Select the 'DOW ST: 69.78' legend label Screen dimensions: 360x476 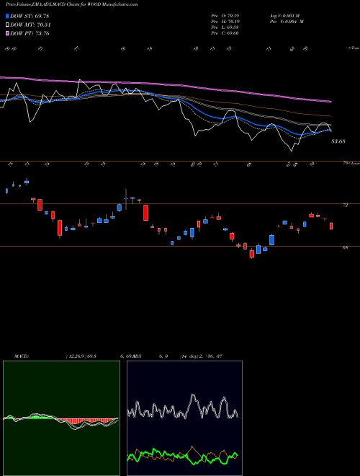click(x=30, y=17)
